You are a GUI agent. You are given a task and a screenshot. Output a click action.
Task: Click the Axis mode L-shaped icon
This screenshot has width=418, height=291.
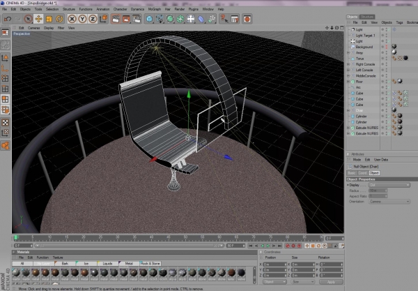6,68
